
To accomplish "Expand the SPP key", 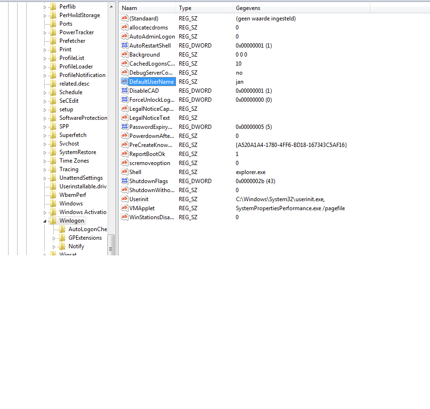I will tap(45, 127).
